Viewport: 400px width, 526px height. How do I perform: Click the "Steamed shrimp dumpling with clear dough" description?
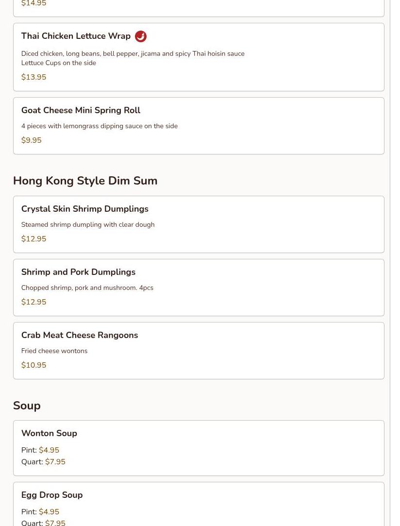[x=87, y=224]
